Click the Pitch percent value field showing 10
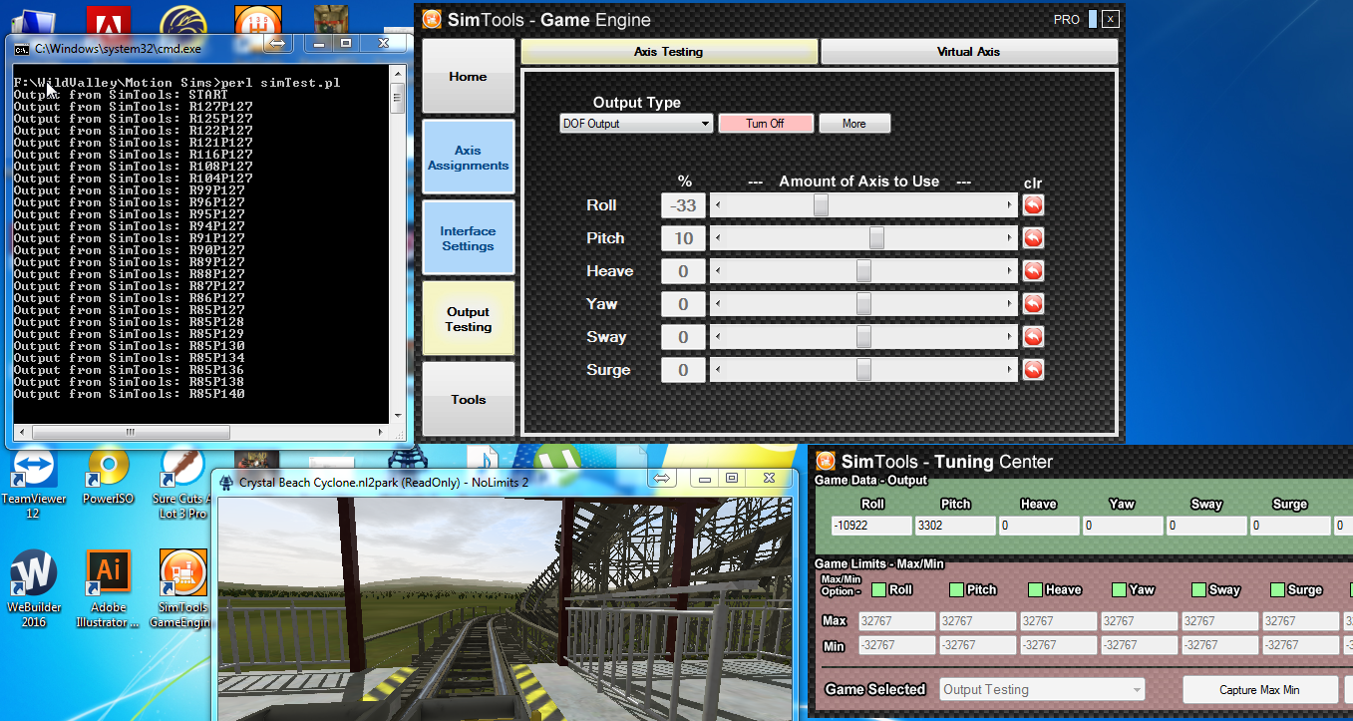The height and width of the screenshot is (721, 1353). click(x=683, y=238)
